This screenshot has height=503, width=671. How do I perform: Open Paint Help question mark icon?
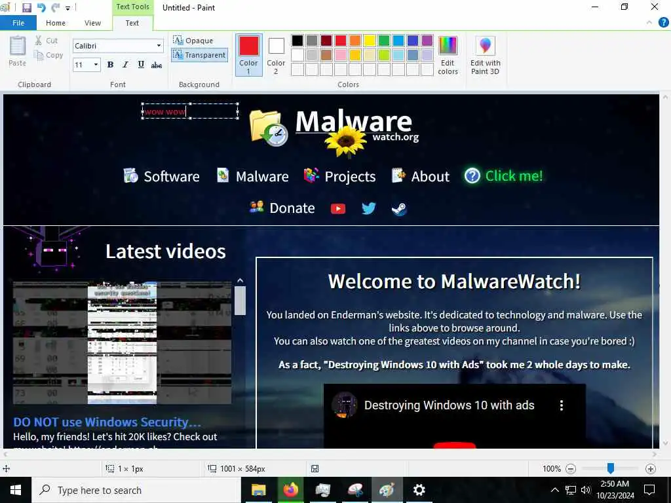pos(663,23)
